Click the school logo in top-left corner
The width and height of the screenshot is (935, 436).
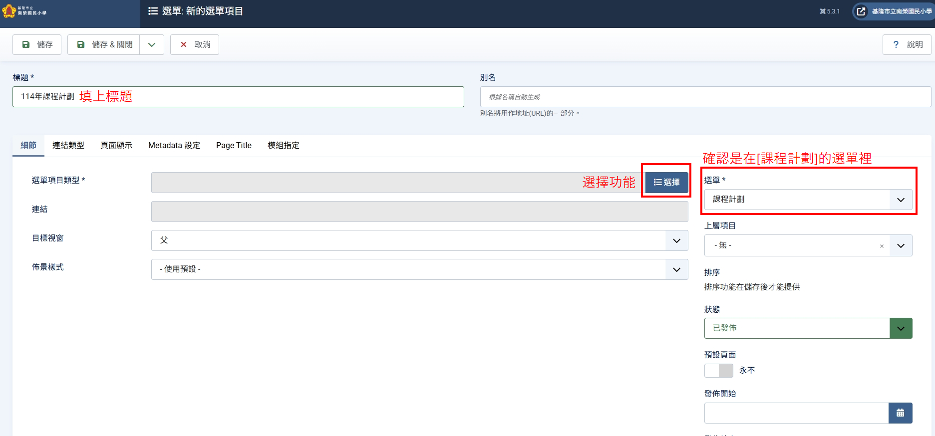tap(25, 11)
